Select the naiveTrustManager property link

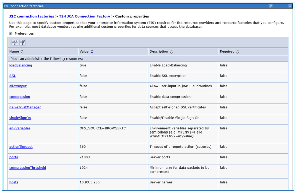(25, 107)
